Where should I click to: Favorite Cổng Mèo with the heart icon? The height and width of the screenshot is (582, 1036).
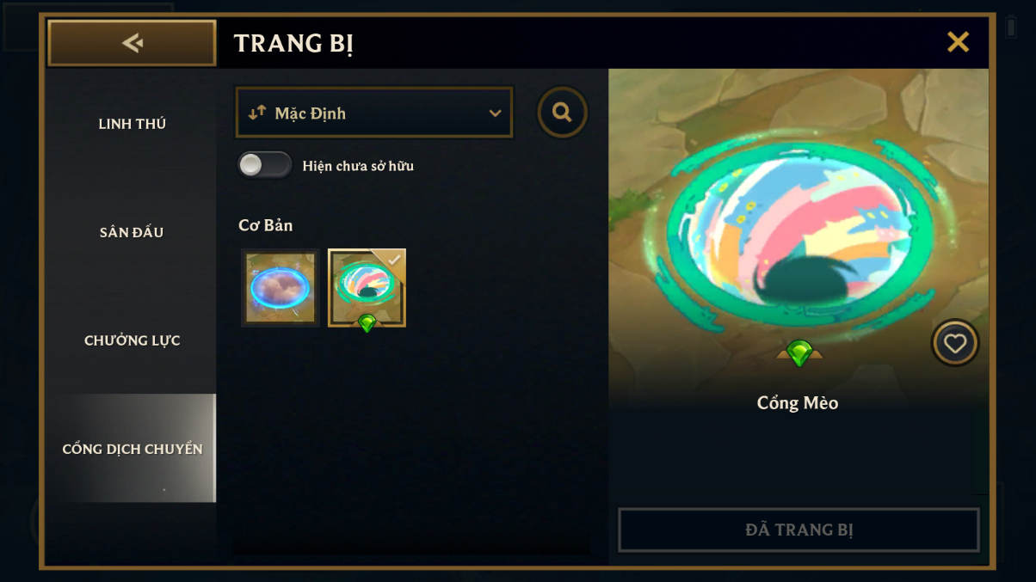(x=955, y=343)
